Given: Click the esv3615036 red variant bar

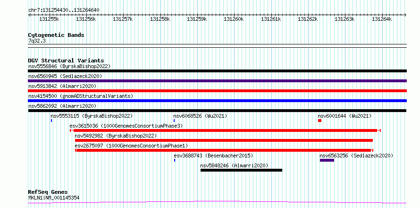Looking at the screenshot, I should (x=225, y=130).
